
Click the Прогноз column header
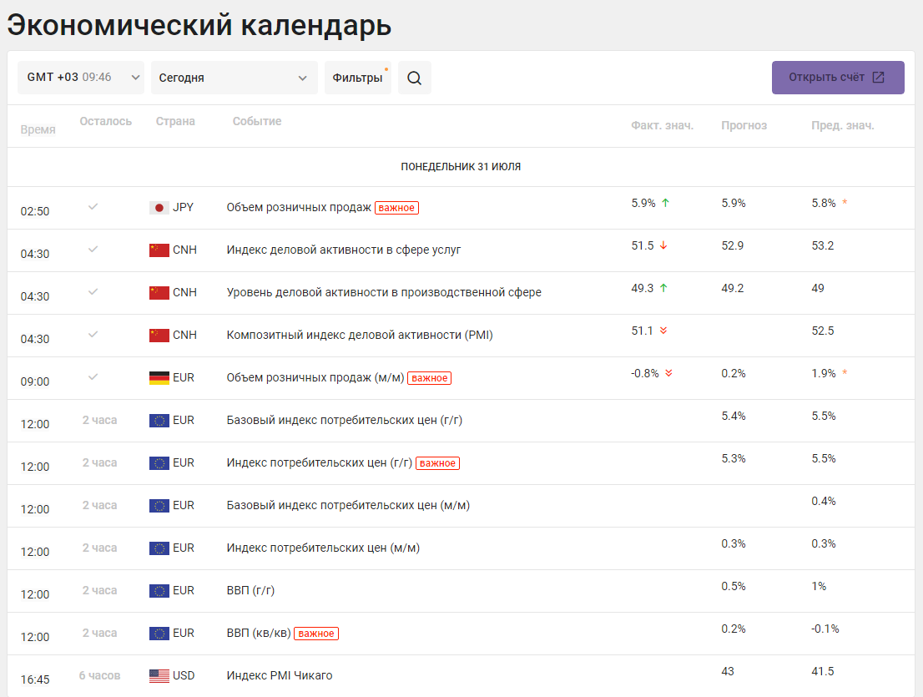[x=744, y=125]
